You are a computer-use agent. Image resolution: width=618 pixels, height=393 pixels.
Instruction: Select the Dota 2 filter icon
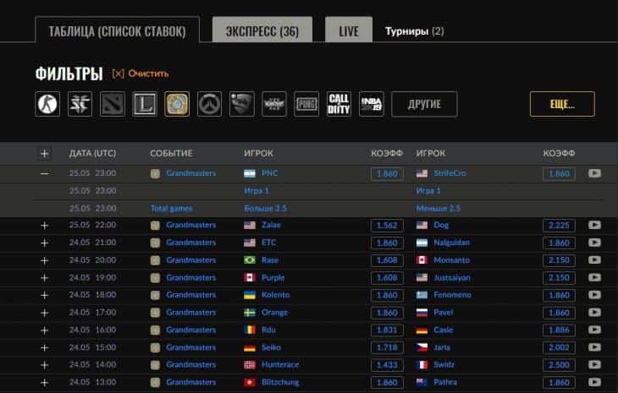pyautogui.click(x=113, y=104)
